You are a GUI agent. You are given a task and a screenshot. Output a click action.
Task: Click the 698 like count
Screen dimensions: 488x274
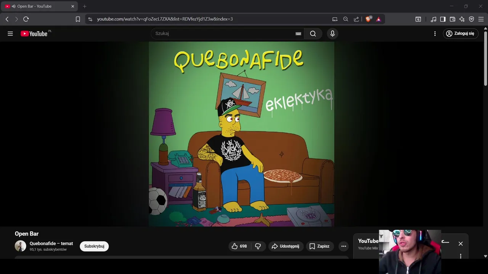point(243,246)
